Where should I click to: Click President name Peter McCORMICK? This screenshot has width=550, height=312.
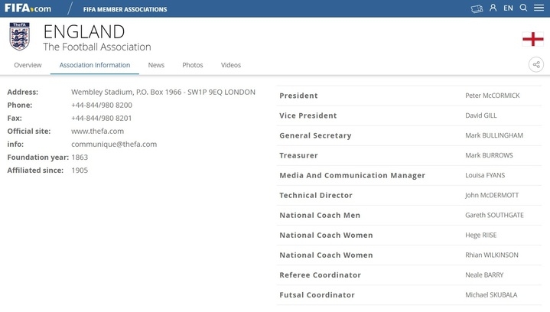493,96
